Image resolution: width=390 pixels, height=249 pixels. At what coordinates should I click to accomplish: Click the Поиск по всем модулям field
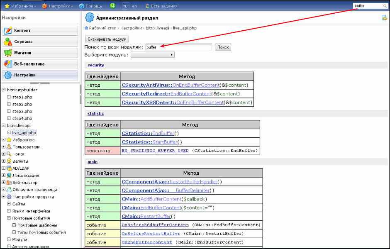click(x=178, y=47)
